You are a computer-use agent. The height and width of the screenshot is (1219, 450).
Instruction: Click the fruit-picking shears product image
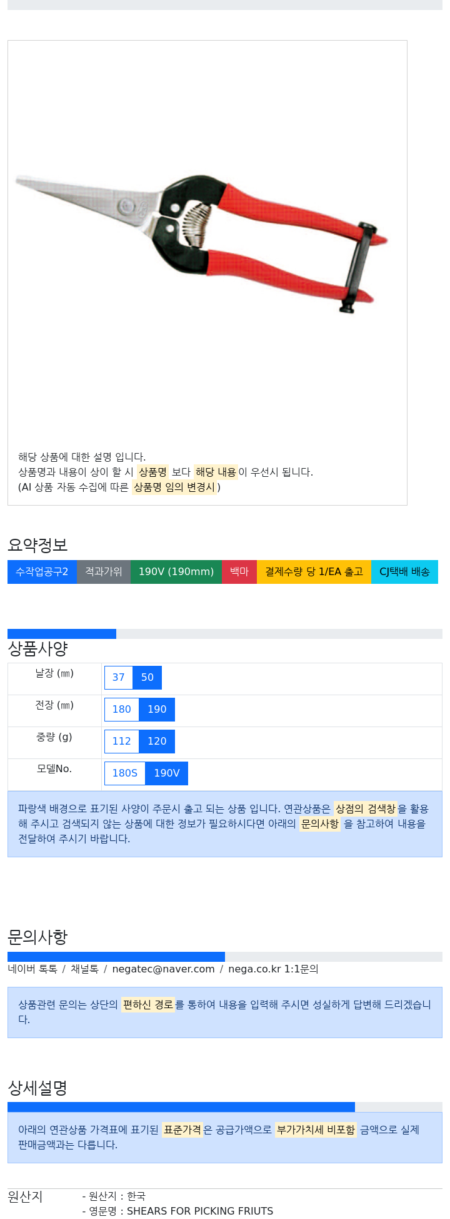click(x=201, y=243)
